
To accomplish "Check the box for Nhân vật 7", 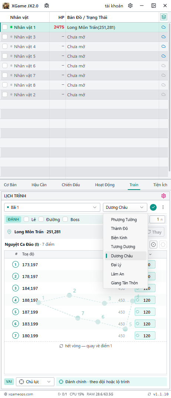I will pyautogui.click(x=5, y=76).
